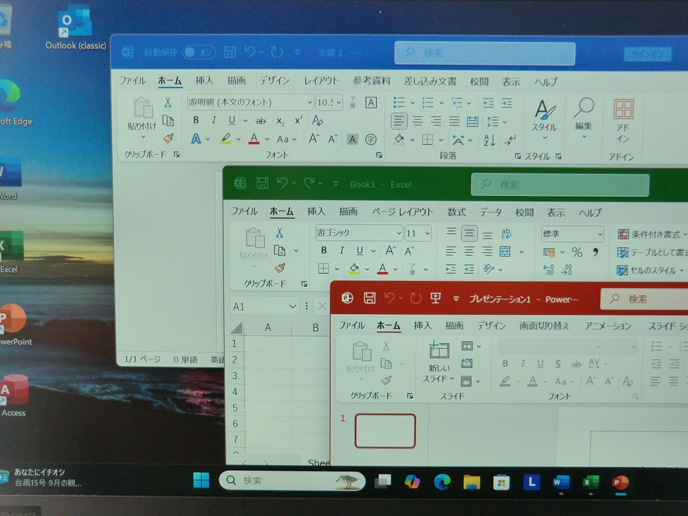This screenshot has height=516, width=688.
Task: Toggle the AutoSave (自動保存) switch in Word
Action: pyautogui.click(x=199, y=53)
